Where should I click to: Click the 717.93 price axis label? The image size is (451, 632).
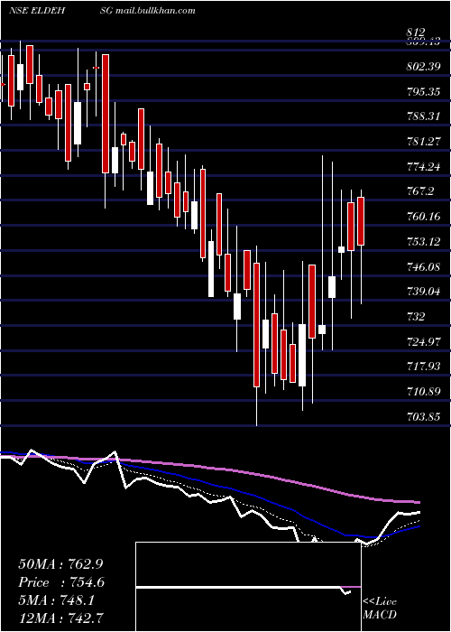(423, 367)
